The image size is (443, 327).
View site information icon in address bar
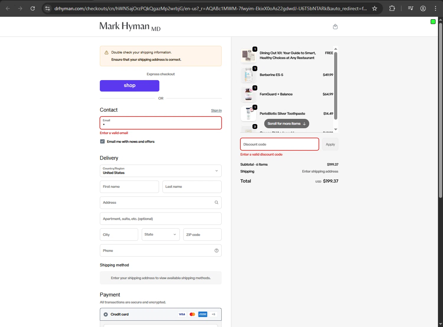coord(48,8)
